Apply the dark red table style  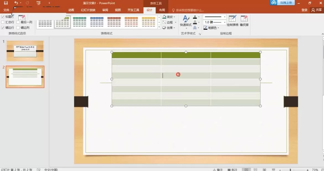point(114,22)
